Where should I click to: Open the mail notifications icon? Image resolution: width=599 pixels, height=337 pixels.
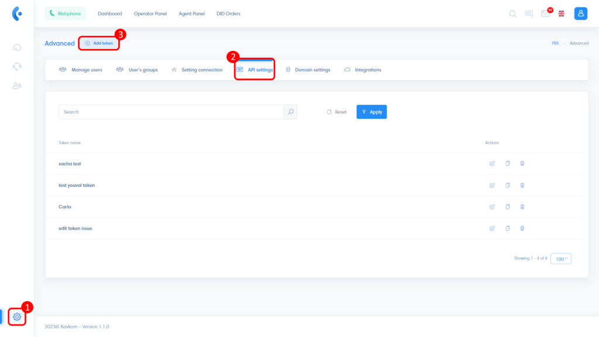click(x=545, y=13)
